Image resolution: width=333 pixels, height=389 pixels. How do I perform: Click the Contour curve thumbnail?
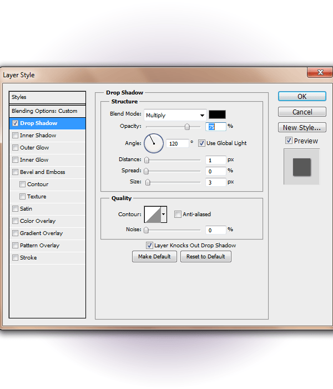(152, 215)
